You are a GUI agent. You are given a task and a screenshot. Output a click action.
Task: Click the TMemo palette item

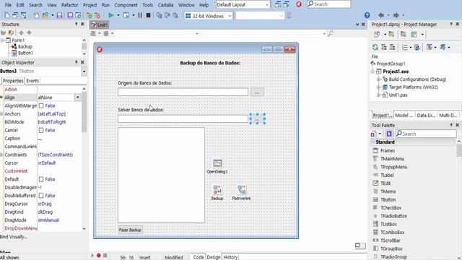click(x=388, y=191)
